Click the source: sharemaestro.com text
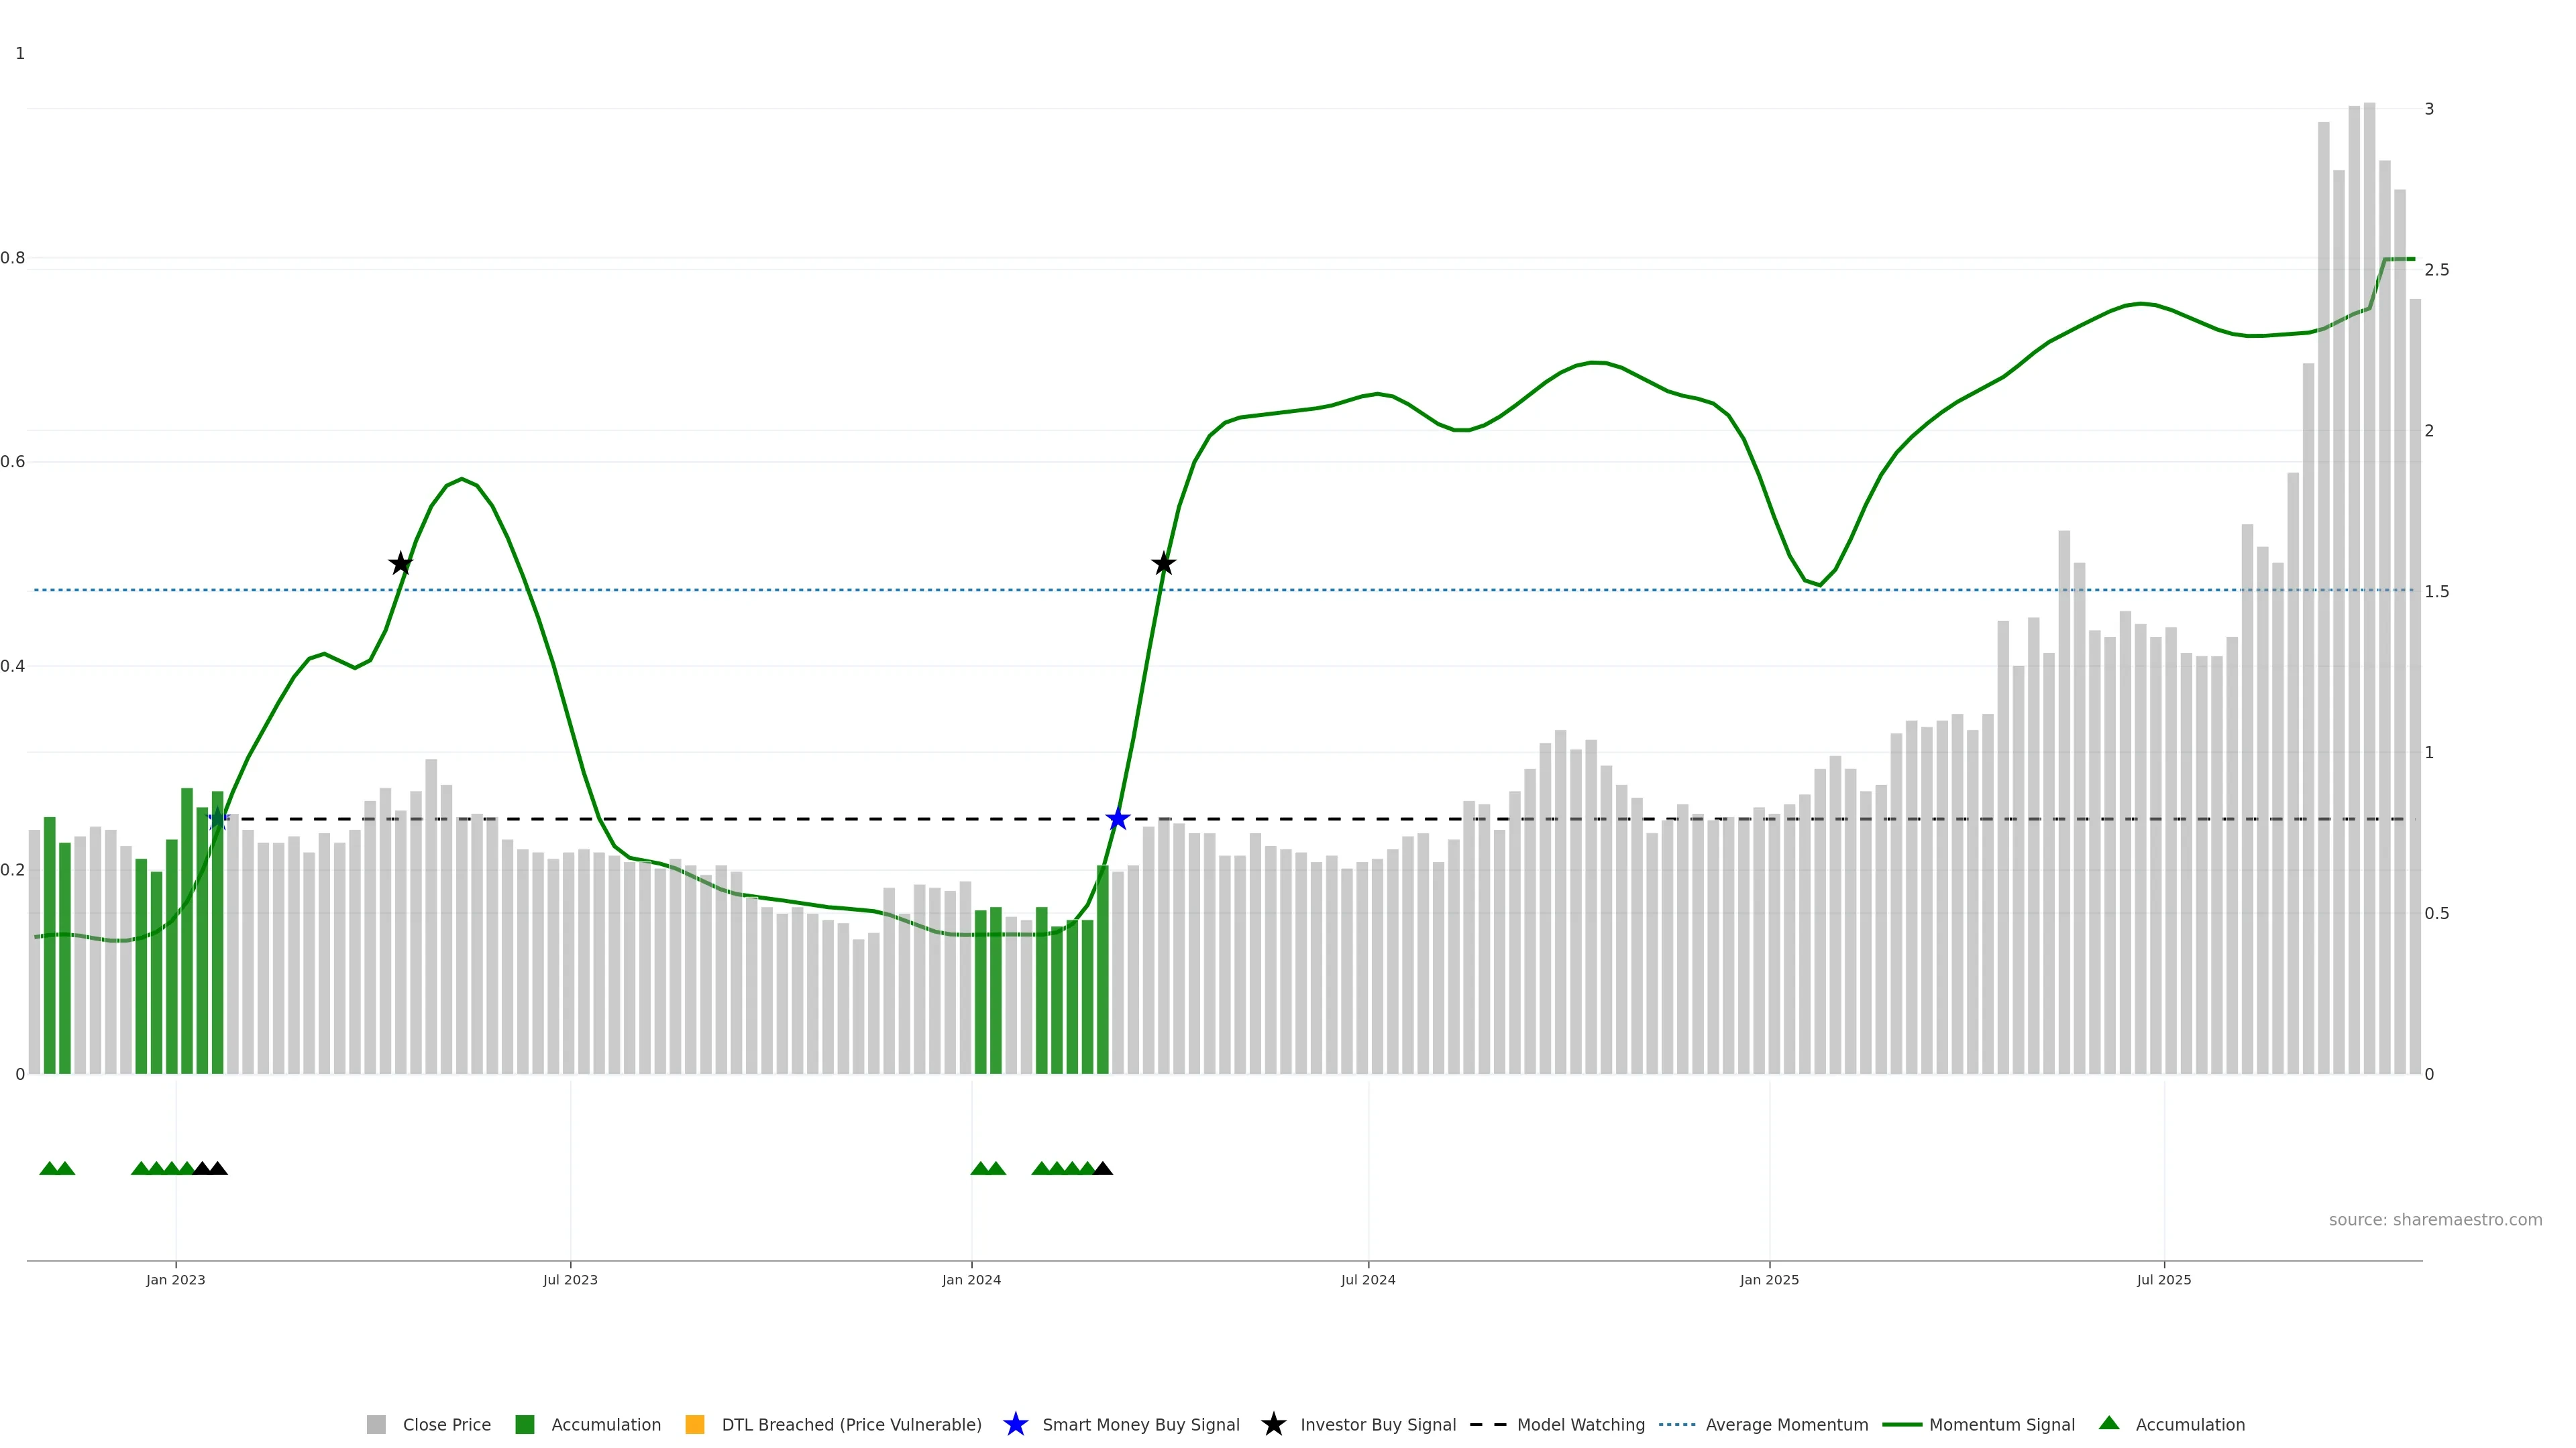 point(2435,1219)
